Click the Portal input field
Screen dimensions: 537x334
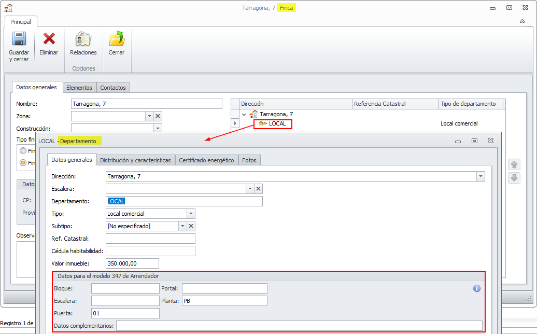pyautogui.click(x=224, y=288)
